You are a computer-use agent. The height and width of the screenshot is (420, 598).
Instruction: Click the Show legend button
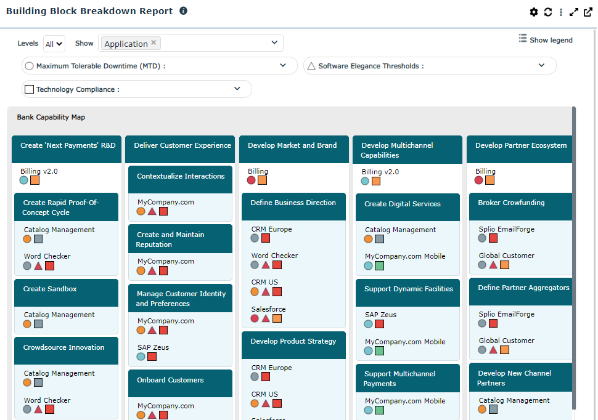click(546, 39)
